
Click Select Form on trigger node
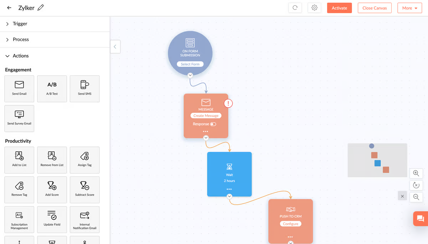pos(190,64)
